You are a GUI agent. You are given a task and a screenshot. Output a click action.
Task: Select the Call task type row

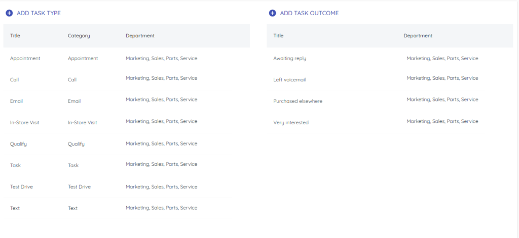(15, 80)
